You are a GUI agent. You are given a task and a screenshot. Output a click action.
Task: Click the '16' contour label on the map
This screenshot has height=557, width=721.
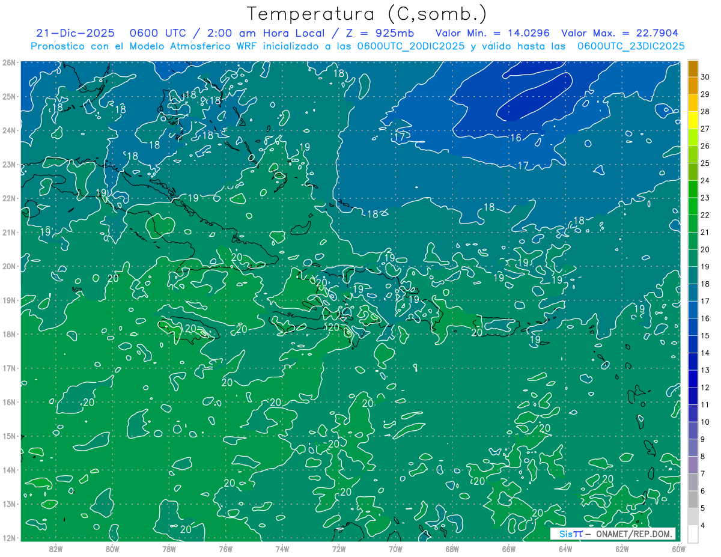click(516, 138)
